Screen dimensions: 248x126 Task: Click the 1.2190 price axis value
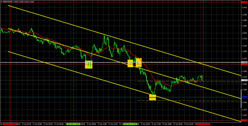[244, 90]
